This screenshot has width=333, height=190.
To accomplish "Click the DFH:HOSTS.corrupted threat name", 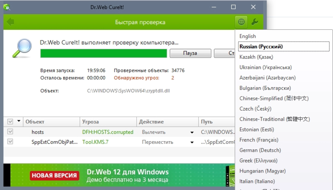I will tap(108, 132).
